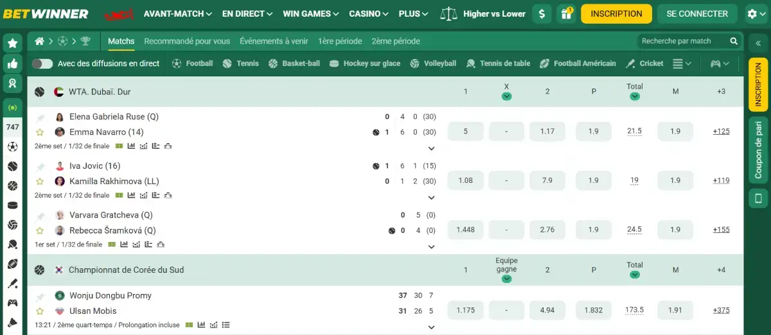Open the Coupon de pari side panel
Viewport: 771px width, 335px height.
point(758,151)
